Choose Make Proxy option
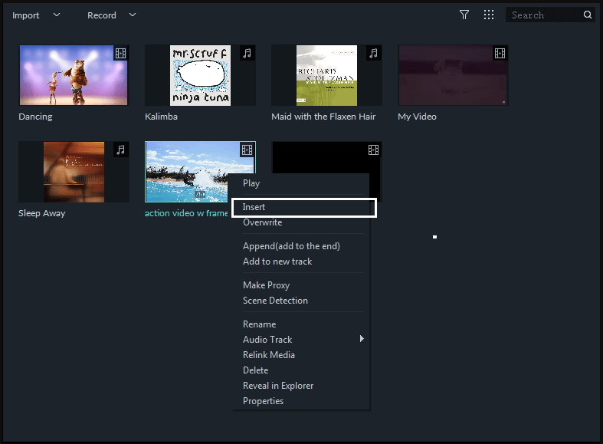Viewport: 603px width, 444px height. coord(266,285)
